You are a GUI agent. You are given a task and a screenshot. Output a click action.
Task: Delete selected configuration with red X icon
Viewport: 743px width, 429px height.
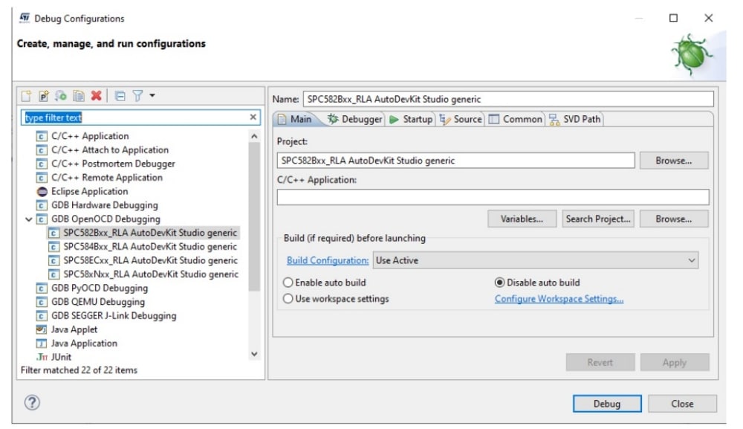click(x=96, y=96)
